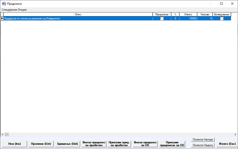The width and height of the screenshot is (238, 149).
Task: Toggle the Придонеси checkbox in the selected row
Action: click(x=162, y=19)
